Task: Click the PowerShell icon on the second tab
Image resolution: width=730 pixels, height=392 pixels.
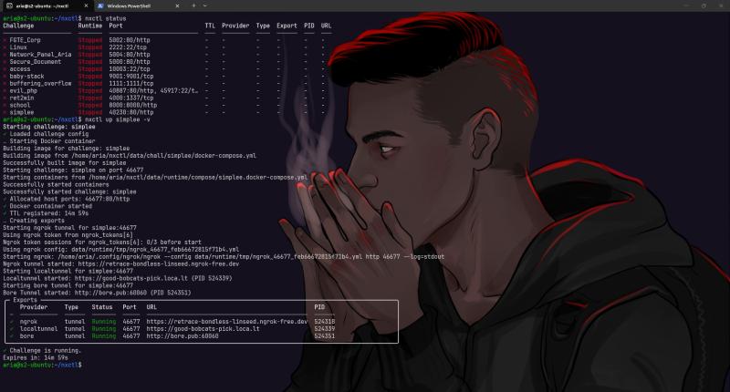Action: coord(100,6)
